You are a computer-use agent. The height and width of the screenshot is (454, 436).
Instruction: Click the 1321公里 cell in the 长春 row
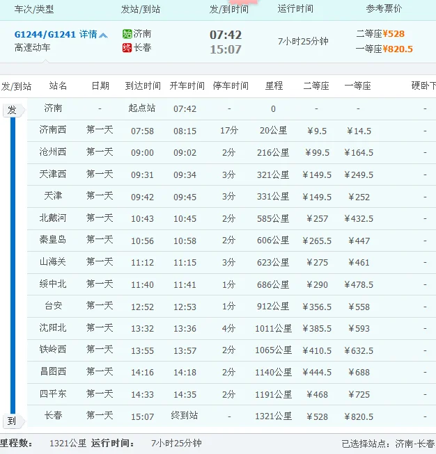(273, 416)
